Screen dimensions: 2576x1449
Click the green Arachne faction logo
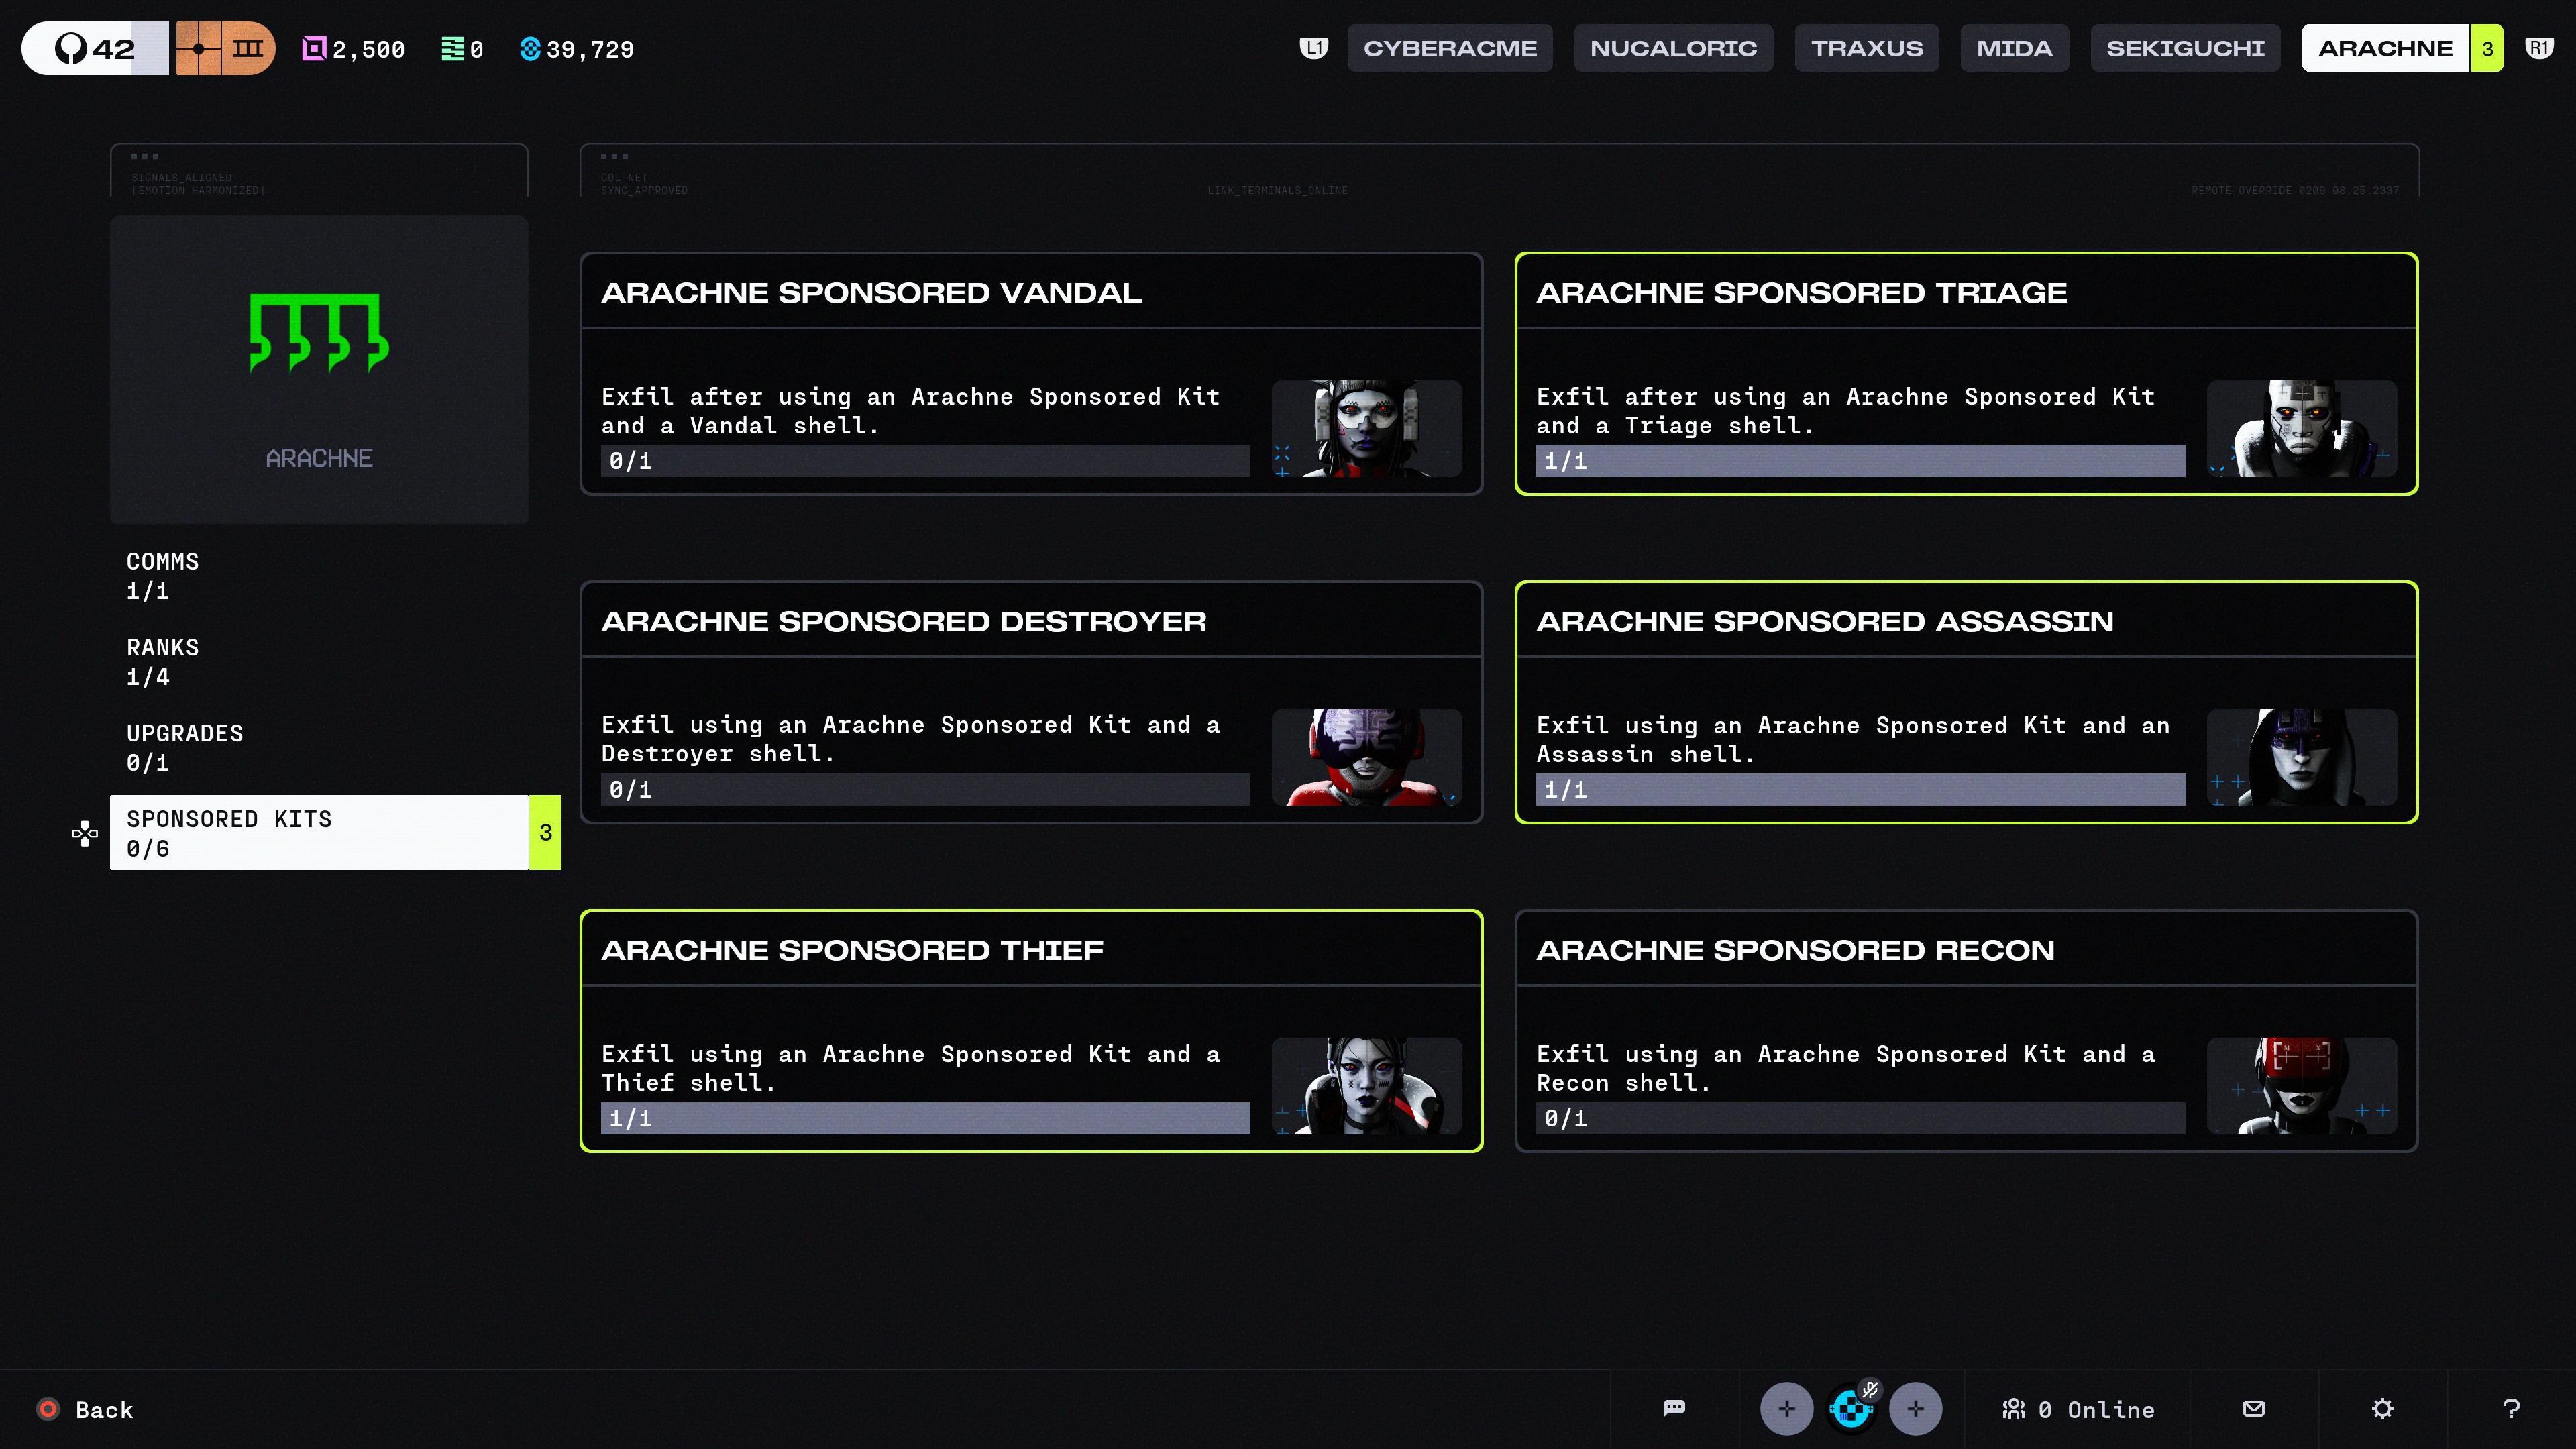point(319,333)
